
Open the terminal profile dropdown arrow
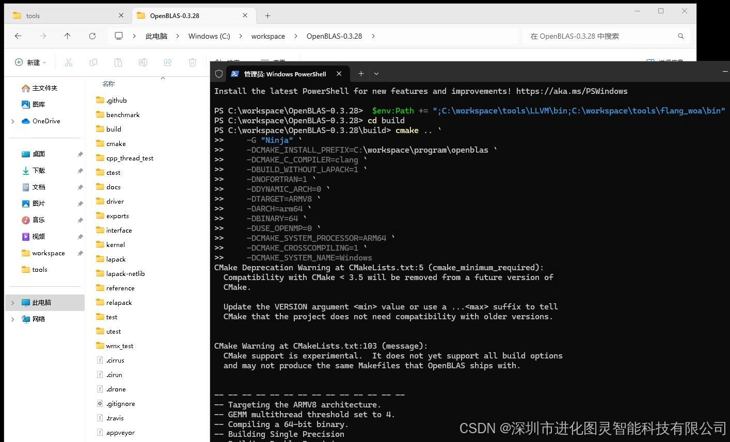tap(376, 74)
